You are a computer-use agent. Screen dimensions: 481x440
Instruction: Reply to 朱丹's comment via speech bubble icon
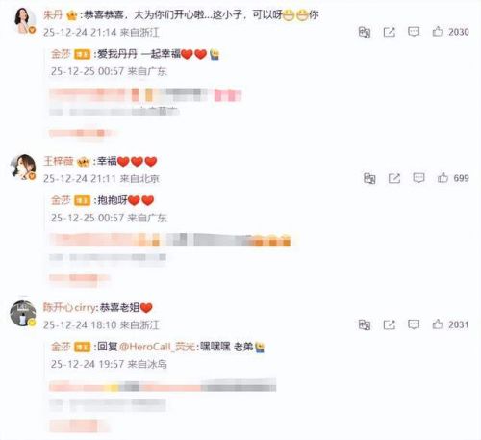pyautogui.click(x=414, y=32)
